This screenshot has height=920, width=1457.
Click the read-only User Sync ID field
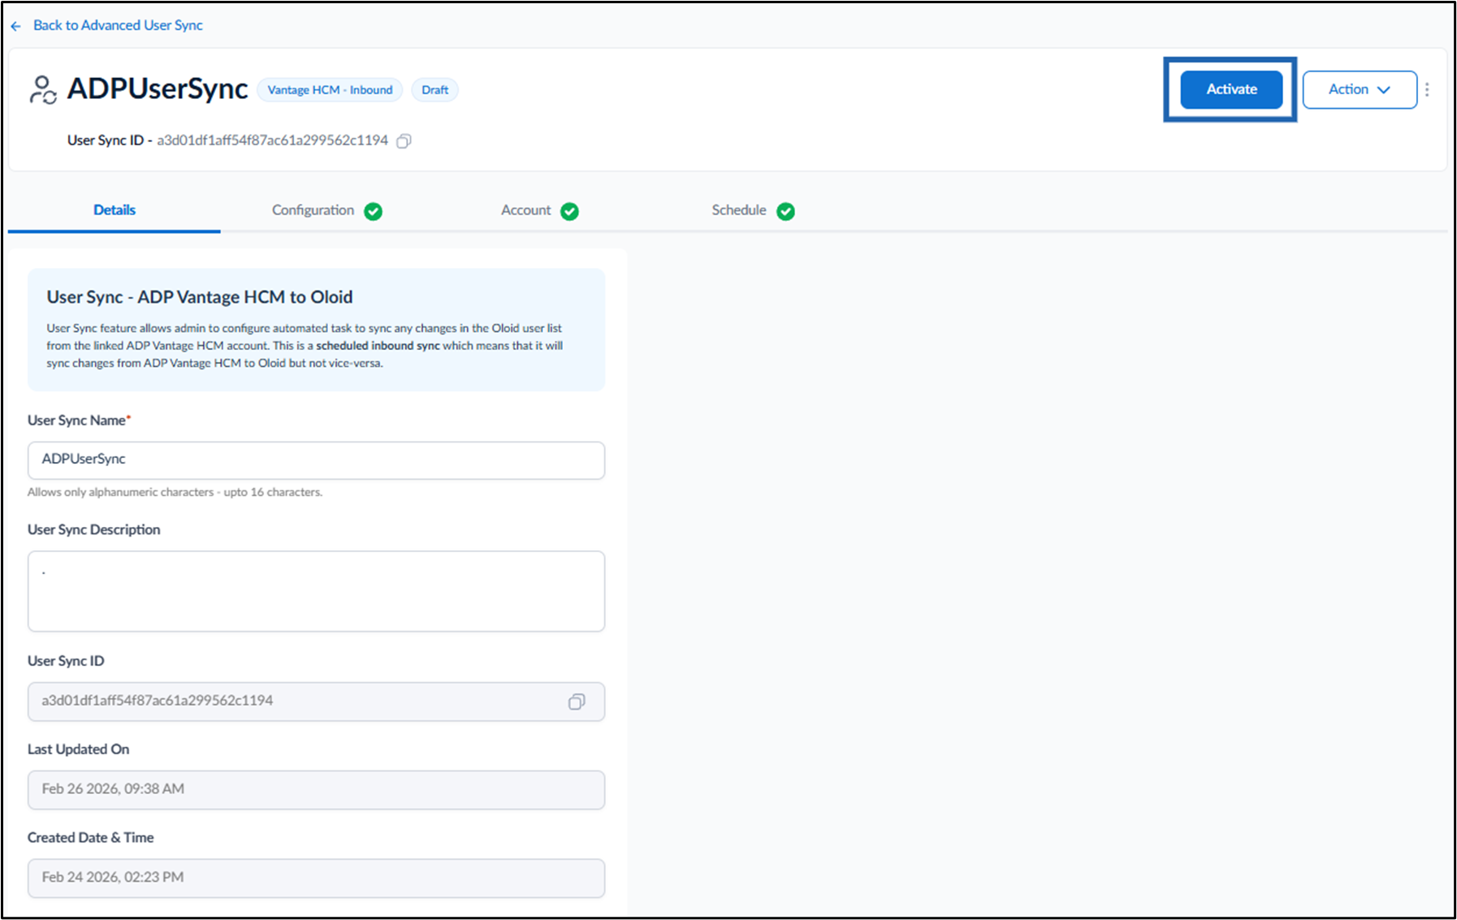316,702
